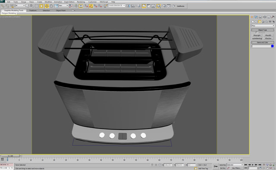Activate the Select and Rotate tool
The width and height of the screenshot is (276, 170).
pos(51,6)
